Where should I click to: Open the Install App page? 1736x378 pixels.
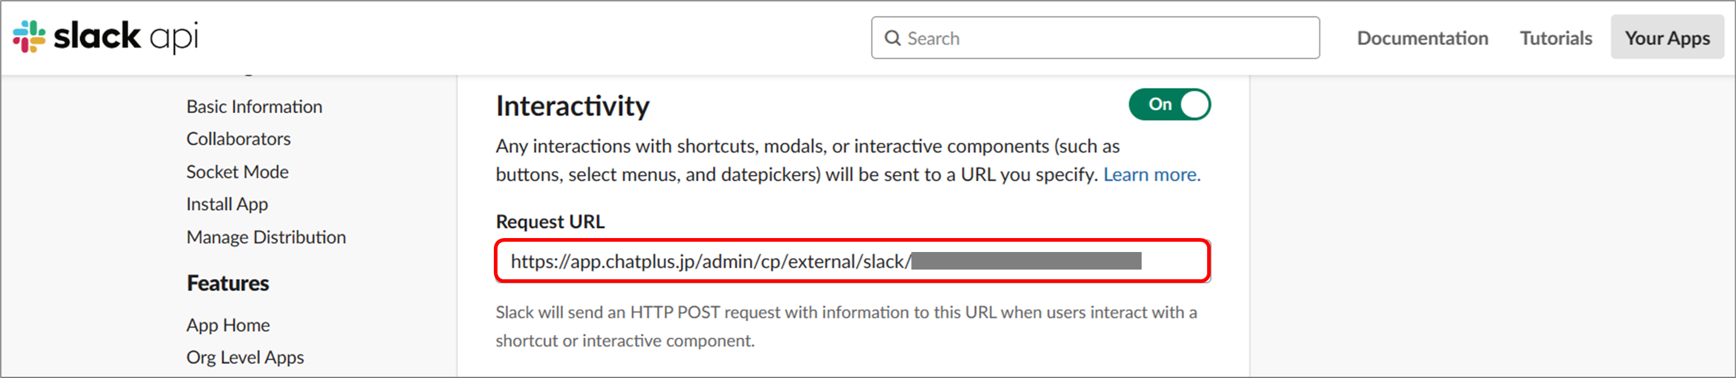[227, 205]
